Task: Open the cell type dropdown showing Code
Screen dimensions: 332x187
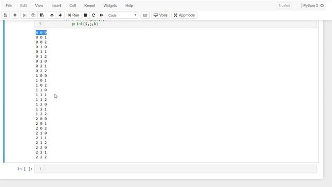Action: [x=122, y=15]
